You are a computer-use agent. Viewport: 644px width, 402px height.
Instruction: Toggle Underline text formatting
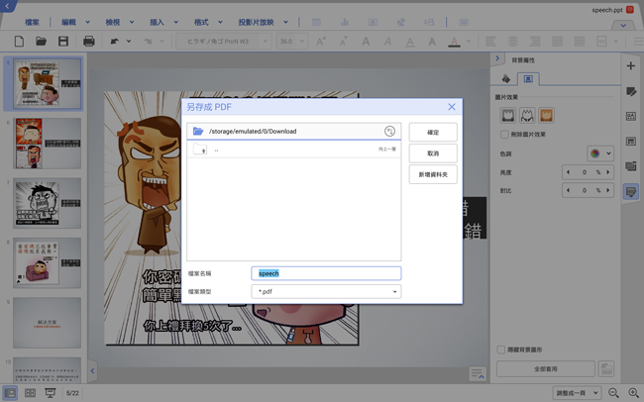pyautogui.click(x=410, y=42)
